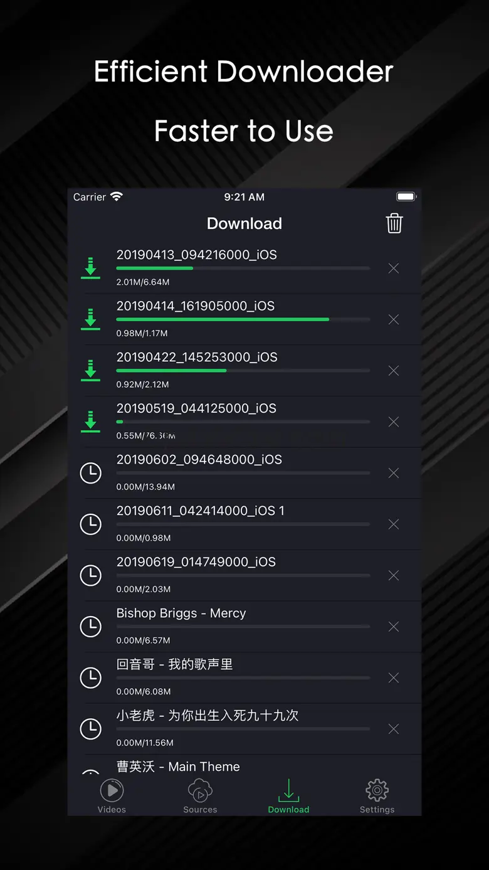Select the 回音哥 - 我的歌声里 list item
The width and height of the screenshot is (489, 870).
pyautogui.click(x=244, y=677)
